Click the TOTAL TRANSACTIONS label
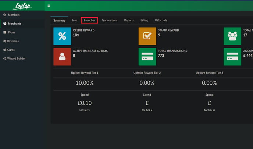 (x=172, y=51)
